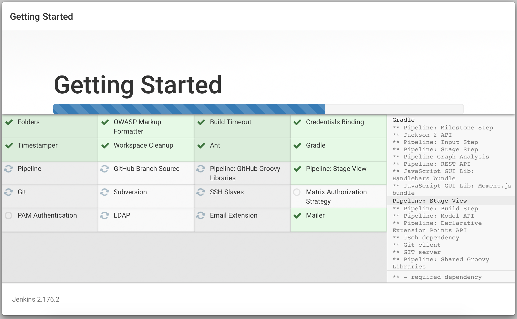
Task: Click the Timestamper installed checkmark
Action: 9,145
